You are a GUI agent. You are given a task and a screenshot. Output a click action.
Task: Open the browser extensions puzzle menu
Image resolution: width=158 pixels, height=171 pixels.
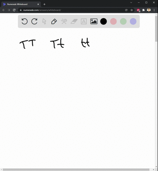pyautogui.click(x=144, y=10)
